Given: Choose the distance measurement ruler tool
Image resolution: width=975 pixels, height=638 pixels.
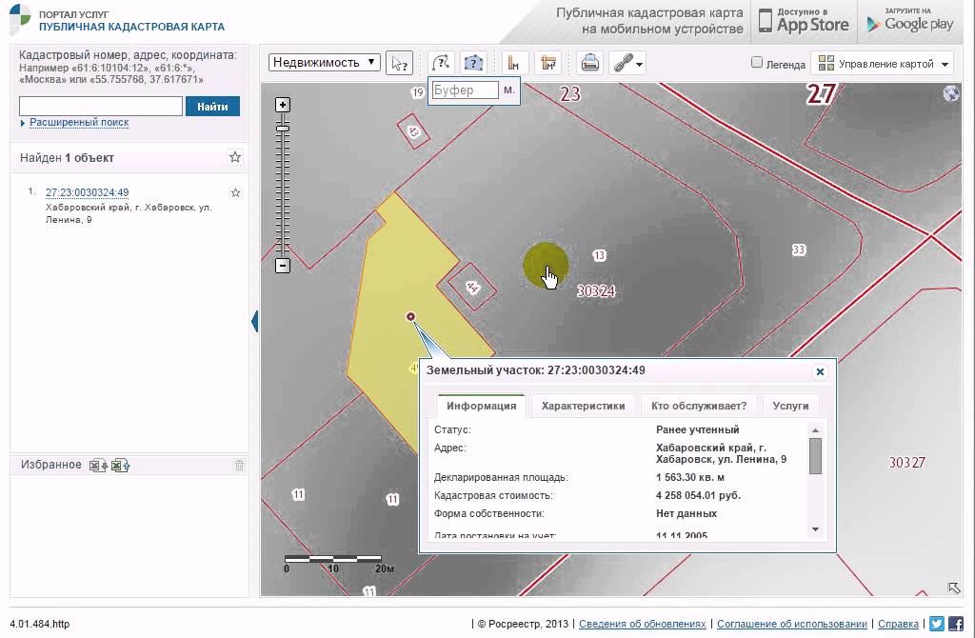Looking at the screenshot, I should (514, 63).
